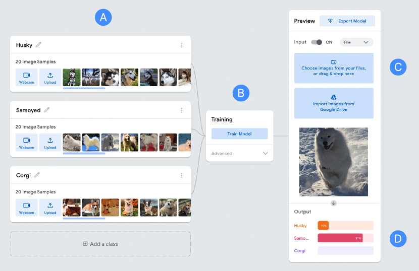Viewport: 419px width, 271px height.
Task: Add a class to the project
Action: [x=100, y=244]
